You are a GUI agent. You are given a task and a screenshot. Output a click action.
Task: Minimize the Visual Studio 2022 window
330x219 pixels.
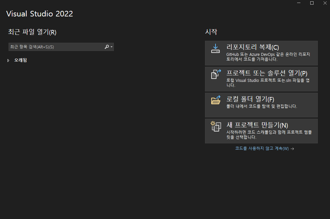pos(299,3)
